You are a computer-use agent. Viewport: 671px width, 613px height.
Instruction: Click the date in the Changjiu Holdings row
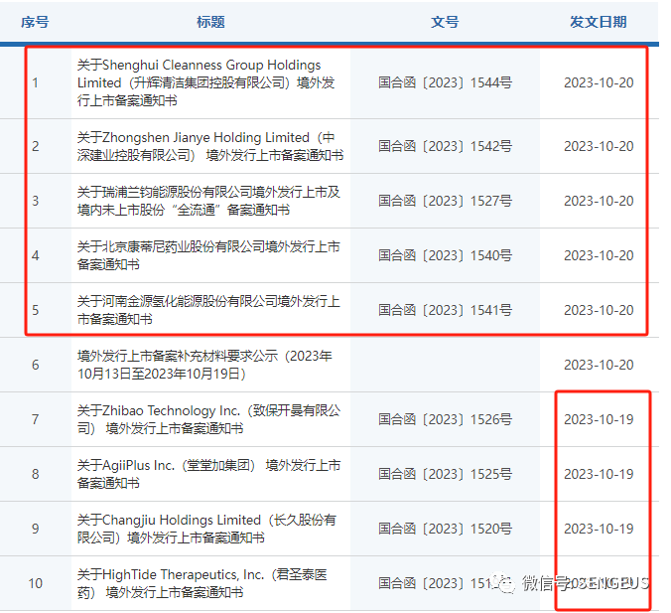(599, 529)
